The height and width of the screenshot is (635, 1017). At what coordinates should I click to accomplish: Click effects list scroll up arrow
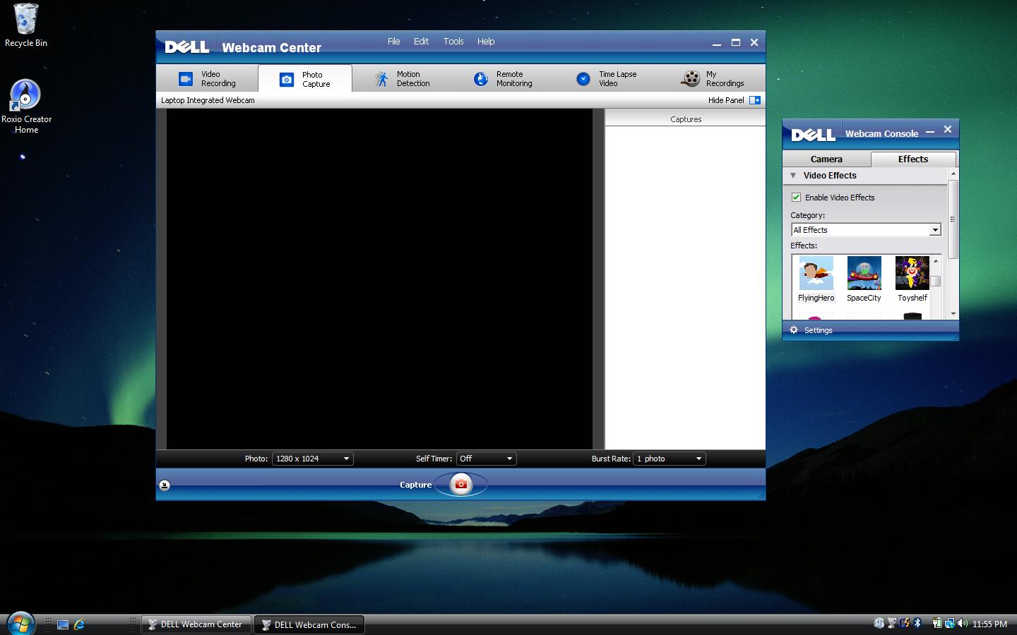pos(936,261)
